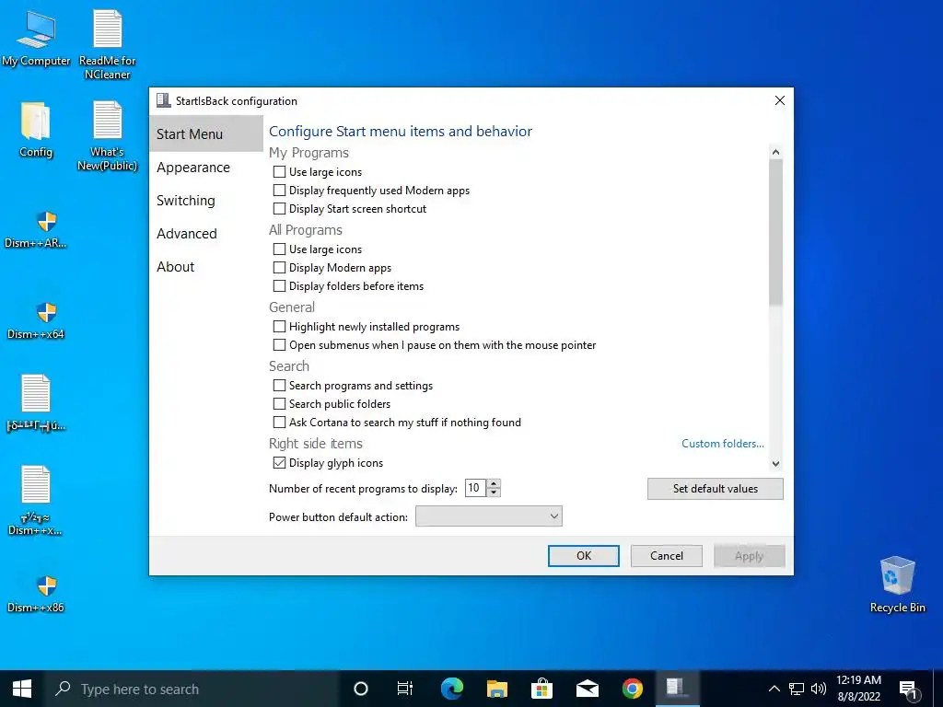
Task: Select Dism++x64 desktop shortcut
Action: (x=36, y=321)
